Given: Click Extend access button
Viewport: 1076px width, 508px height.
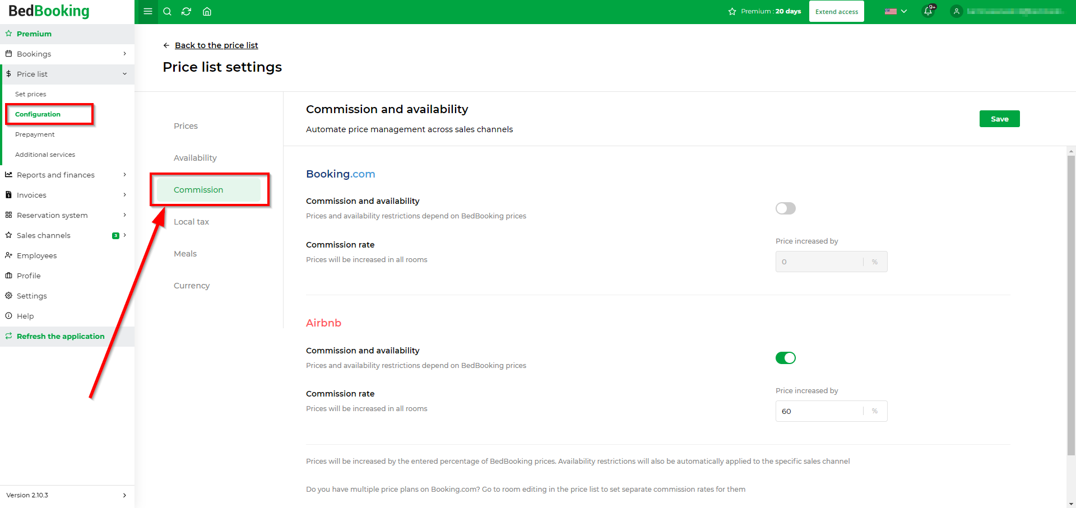Looking at the screenshot, I should (x=836, y=11).
